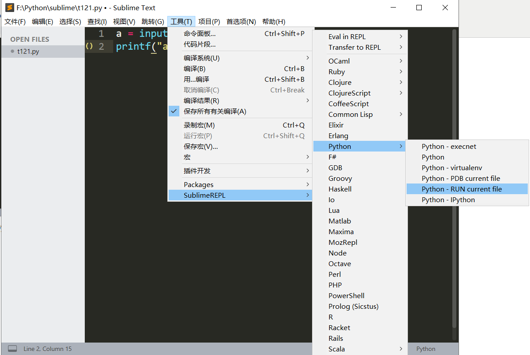Choose plain Python REPL entry
The width and height of the screenshot is (530, 355).
467,157
